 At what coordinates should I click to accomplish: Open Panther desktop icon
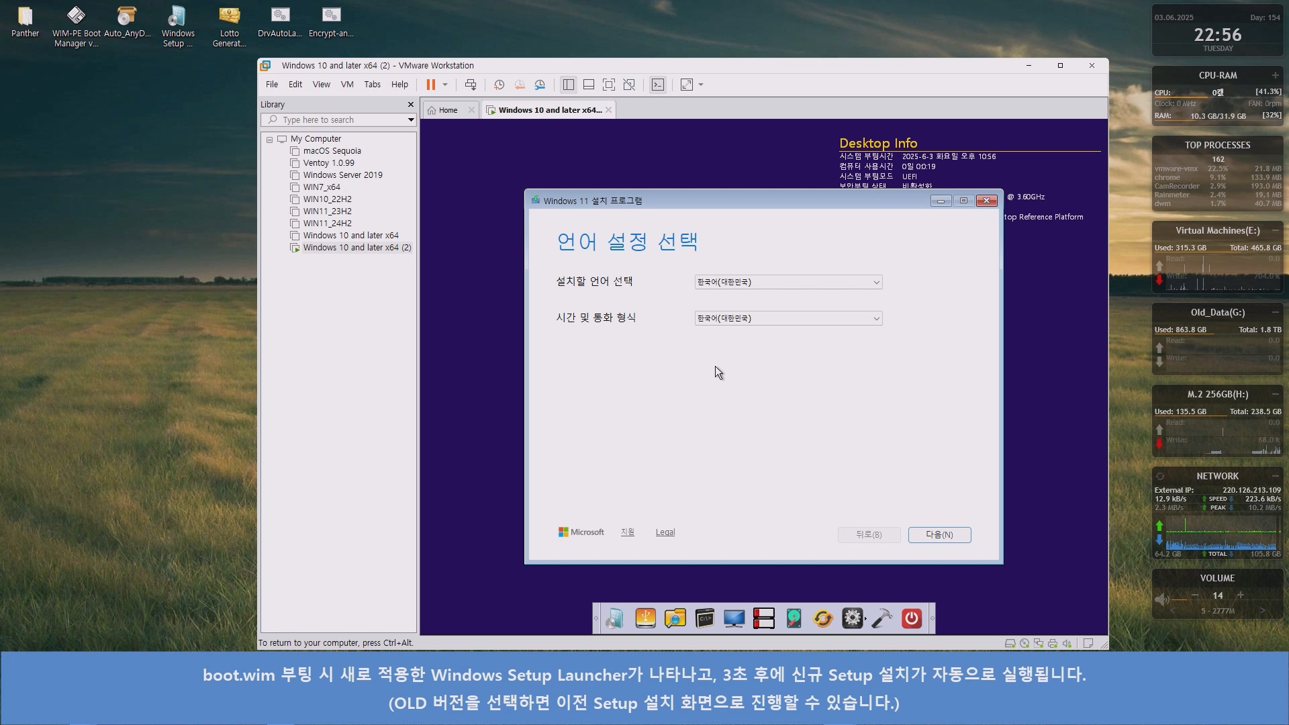pos(25,21)
